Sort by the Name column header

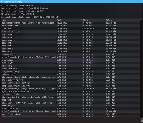[x=29, y=20]
